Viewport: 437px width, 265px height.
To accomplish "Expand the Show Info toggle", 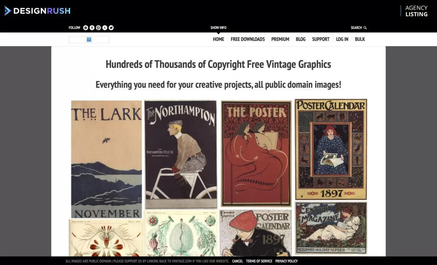I will tap(218, 28).
